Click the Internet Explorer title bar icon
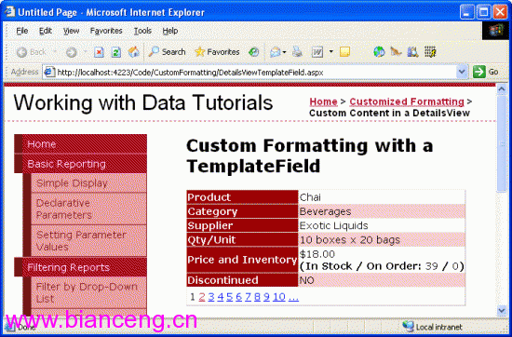 (x=10, y=12)
